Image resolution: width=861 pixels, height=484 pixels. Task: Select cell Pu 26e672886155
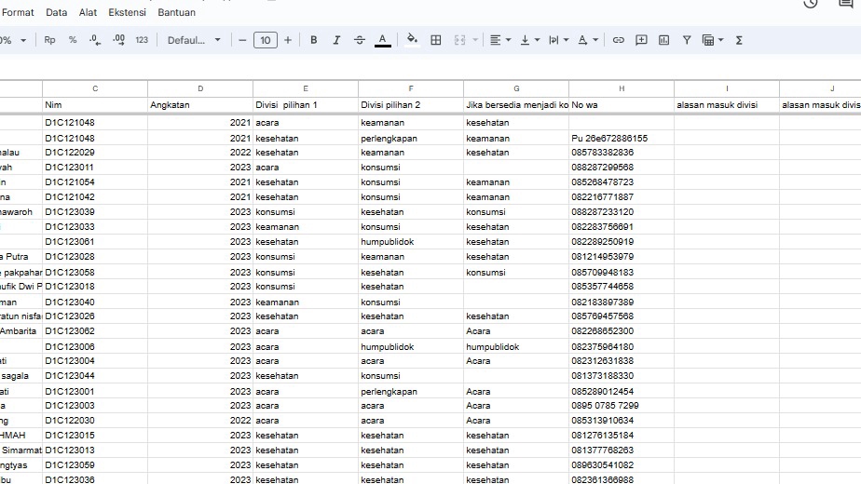coord(622,139)
